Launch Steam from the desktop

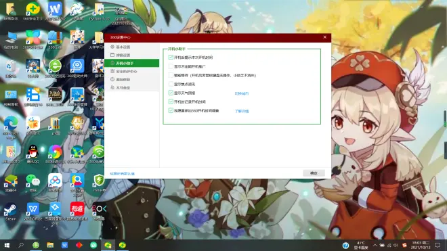click(11, 211)
